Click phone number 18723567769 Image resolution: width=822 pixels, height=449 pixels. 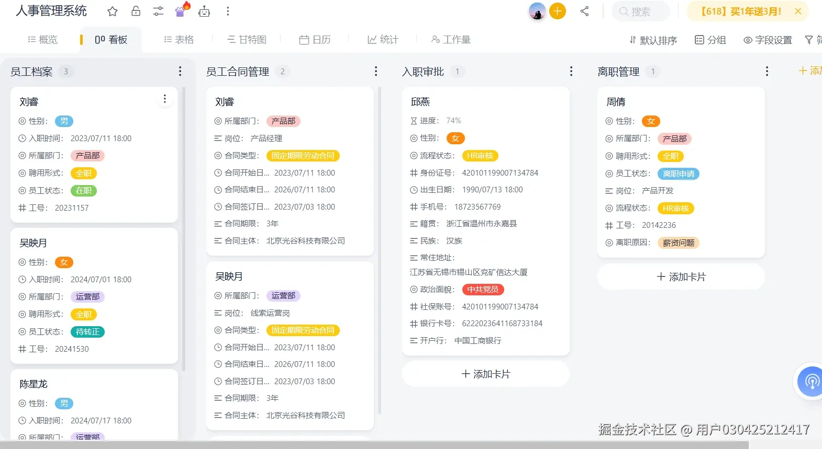point(477,207)
